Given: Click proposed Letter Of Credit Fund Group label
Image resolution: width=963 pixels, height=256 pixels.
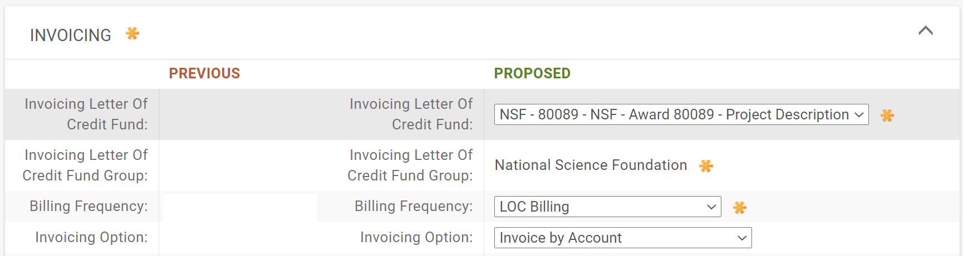Looking at the screenshot, I should click(x=410, y=165).
